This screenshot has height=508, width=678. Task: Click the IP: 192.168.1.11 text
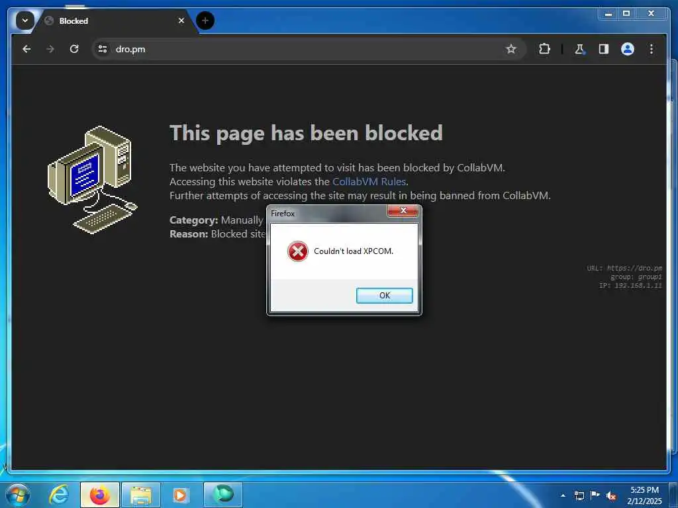(x=630, y=286)
